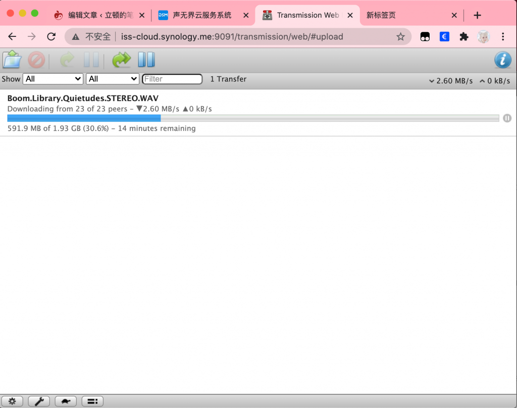Click into the Filter search field
The image size is (517, 408).
tap(172, 79)
